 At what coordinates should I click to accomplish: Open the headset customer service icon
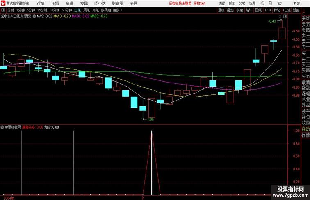pyautogui.click(x=262, y=3)
